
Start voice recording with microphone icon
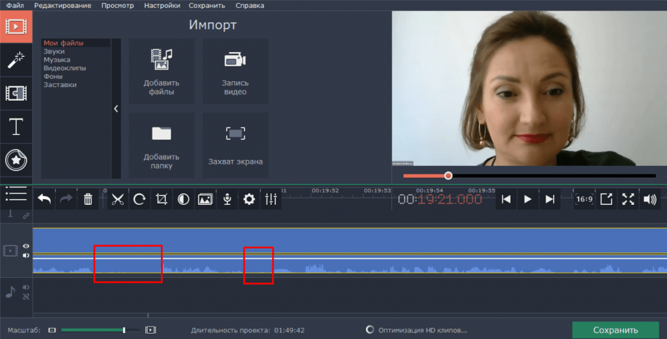coord(227,199)
